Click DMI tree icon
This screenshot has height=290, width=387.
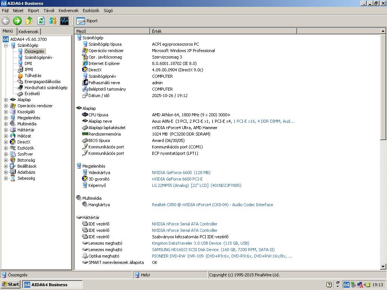(x=20, y=63)
